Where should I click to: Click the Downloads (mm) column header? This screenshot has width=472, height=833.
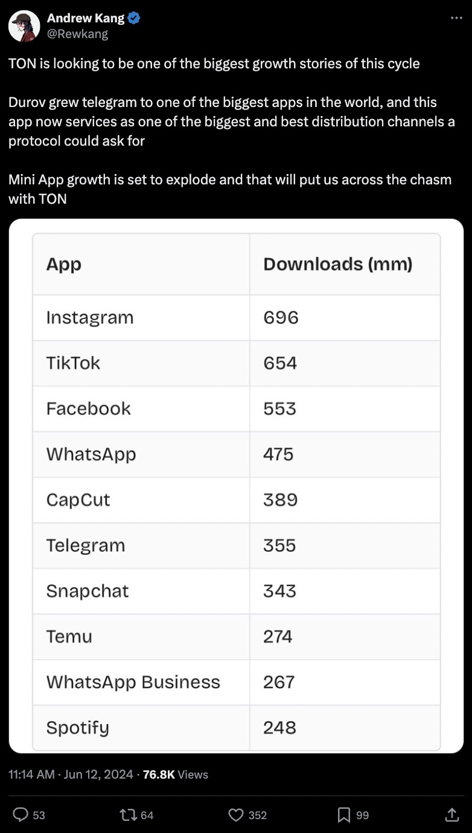[337, 264]
